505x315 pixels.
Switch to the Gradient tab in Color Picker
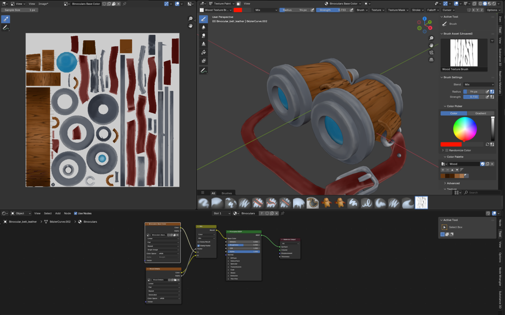coord(480,113)
